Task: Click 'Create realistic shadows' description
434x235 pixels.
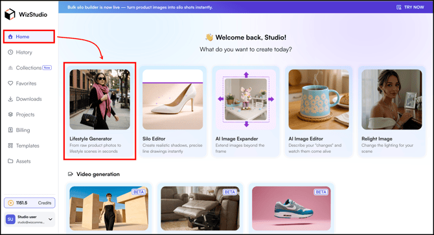Action: pyautogui.click(x=172, y=148)
